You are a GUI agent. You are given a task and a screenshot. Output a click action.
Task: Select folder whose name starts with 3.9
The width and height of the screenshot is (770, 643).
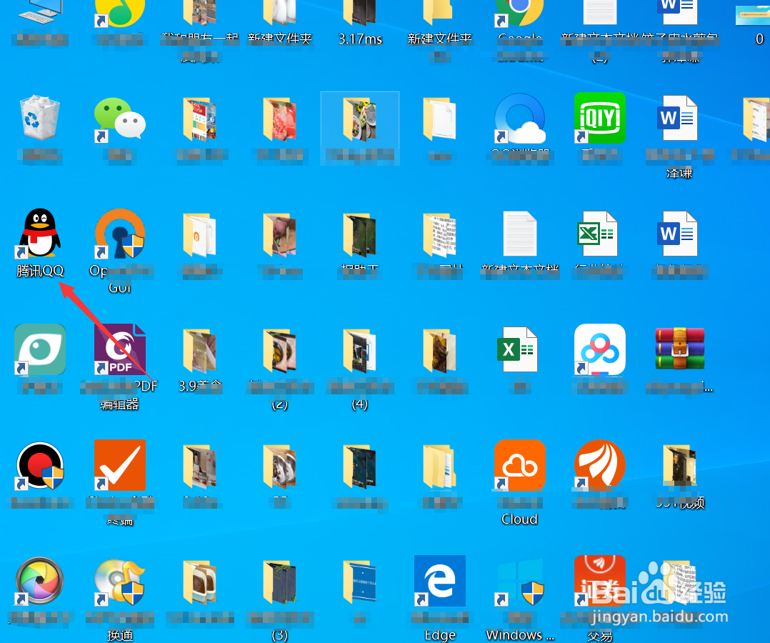coord(199,350)
